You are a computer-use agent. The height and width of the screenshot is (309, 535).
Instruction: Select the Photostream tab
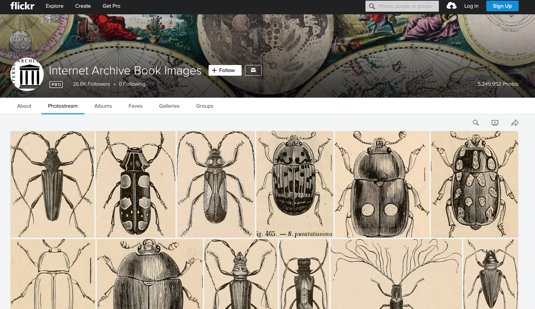pyautogui.click(x=63, y=106)
